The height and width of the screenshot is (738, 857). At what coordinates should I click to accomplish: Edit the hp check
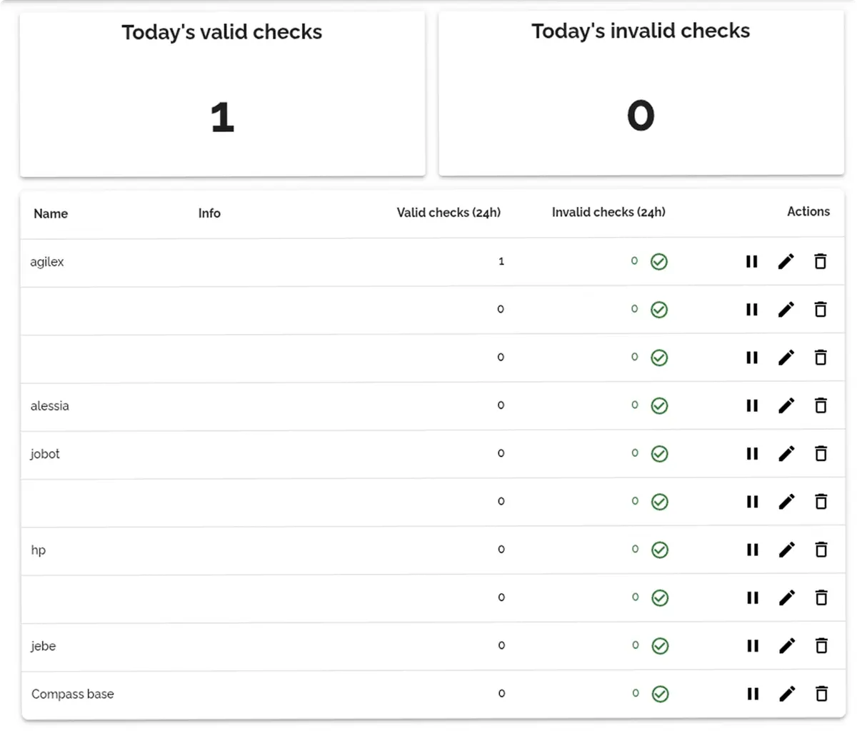(787, 550)
